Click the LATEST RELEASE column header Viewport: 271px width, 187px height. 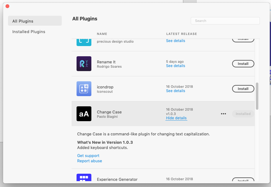pyautogui.click(x=181, y=34)
